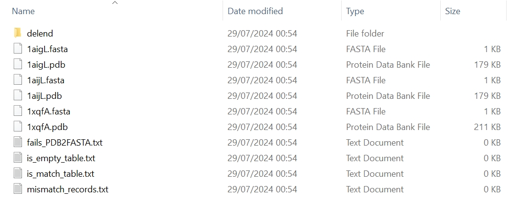
Task: Select the 1xqfA.pdb file name
Action: [x=47, y=127]
